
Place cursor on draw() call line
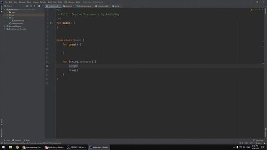73,70
